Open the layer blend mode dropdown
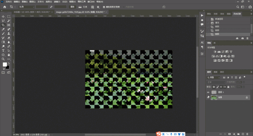The image size is (253, 136). point(216,82)
